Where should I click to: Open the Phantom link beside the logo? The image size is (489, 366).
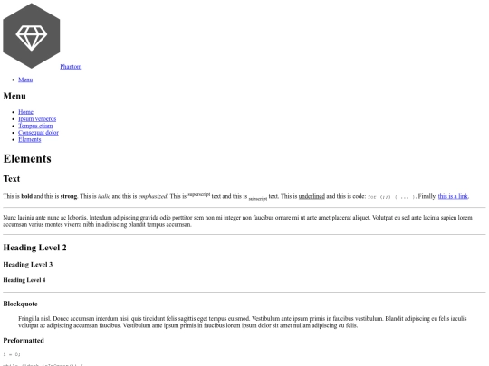71,67
